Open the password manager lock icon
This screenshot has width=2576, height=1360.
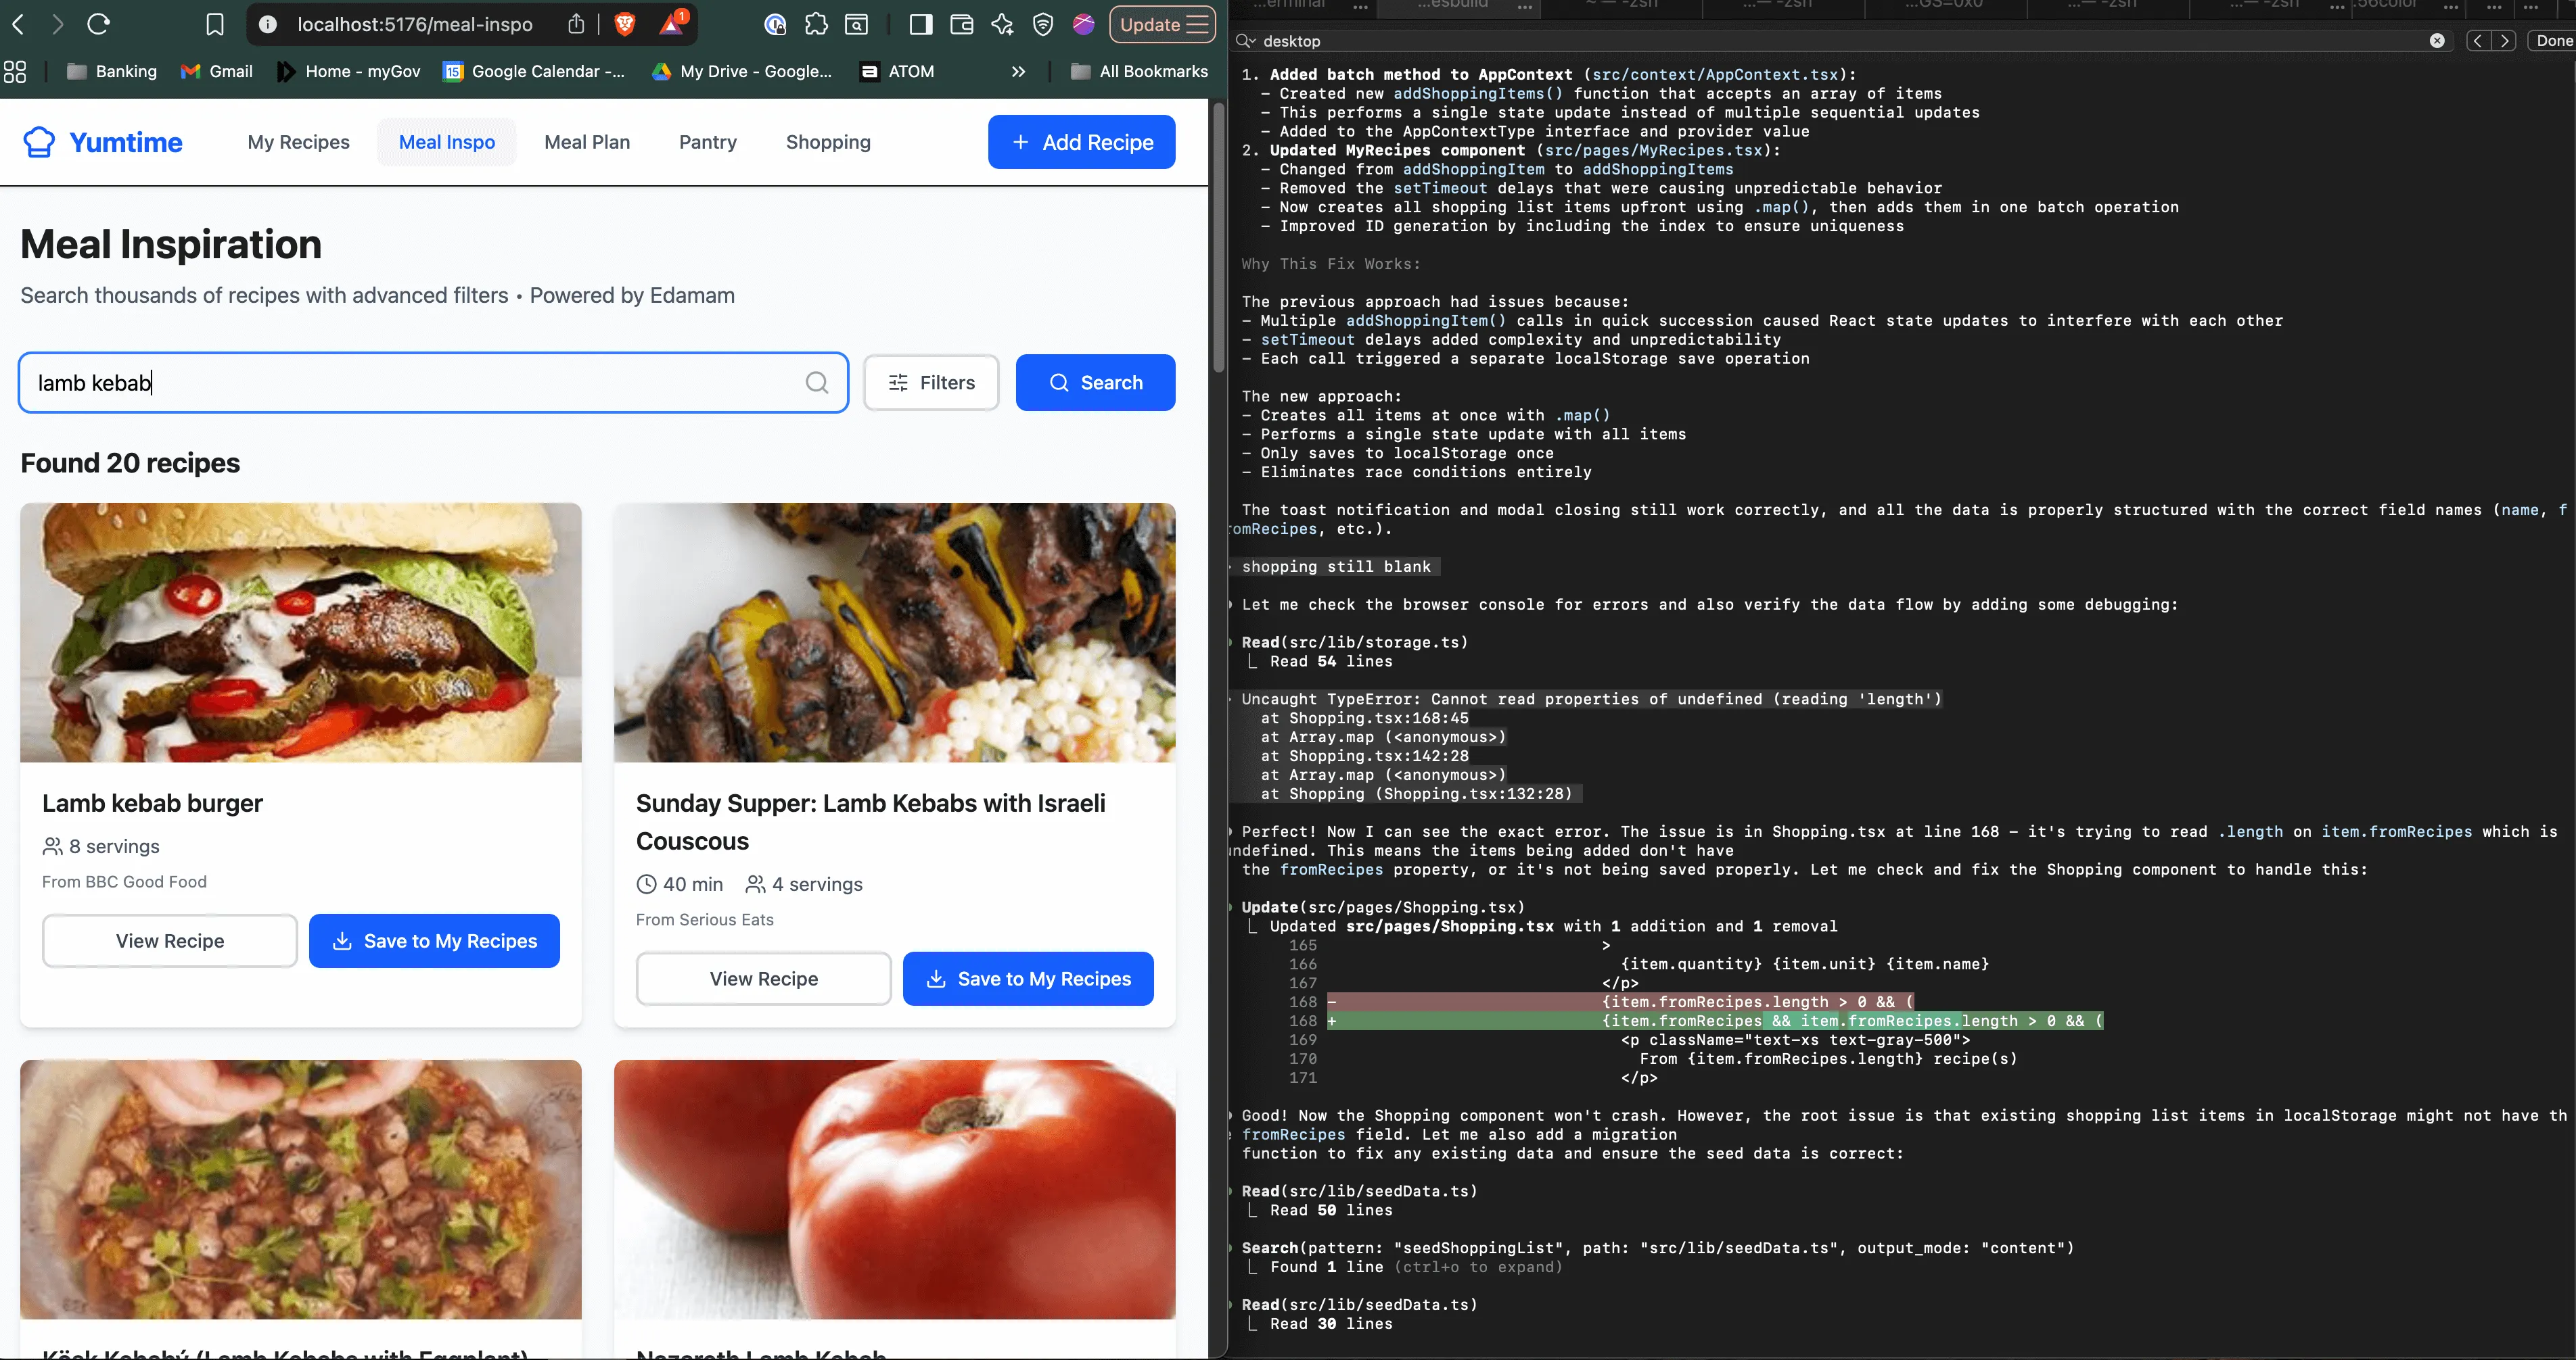coord(775,24)
